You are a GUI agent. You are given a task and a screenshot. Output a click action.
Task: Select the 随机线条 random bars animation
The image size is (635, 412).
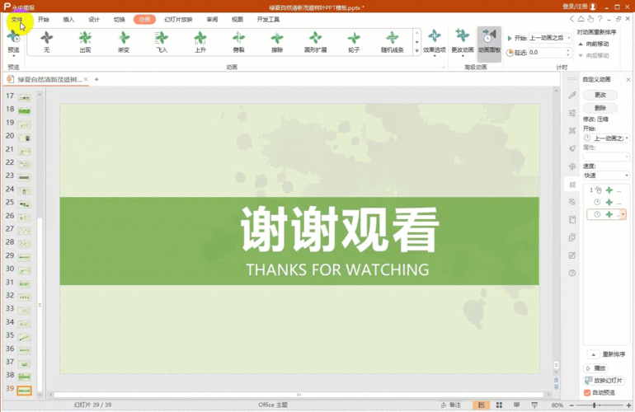pyautogui.click(x=392, y=42)
